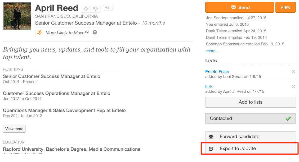Click Operations Manager & Sales Development Rep entry
Screen dimensions: 299x162
[x=64, y=110]
